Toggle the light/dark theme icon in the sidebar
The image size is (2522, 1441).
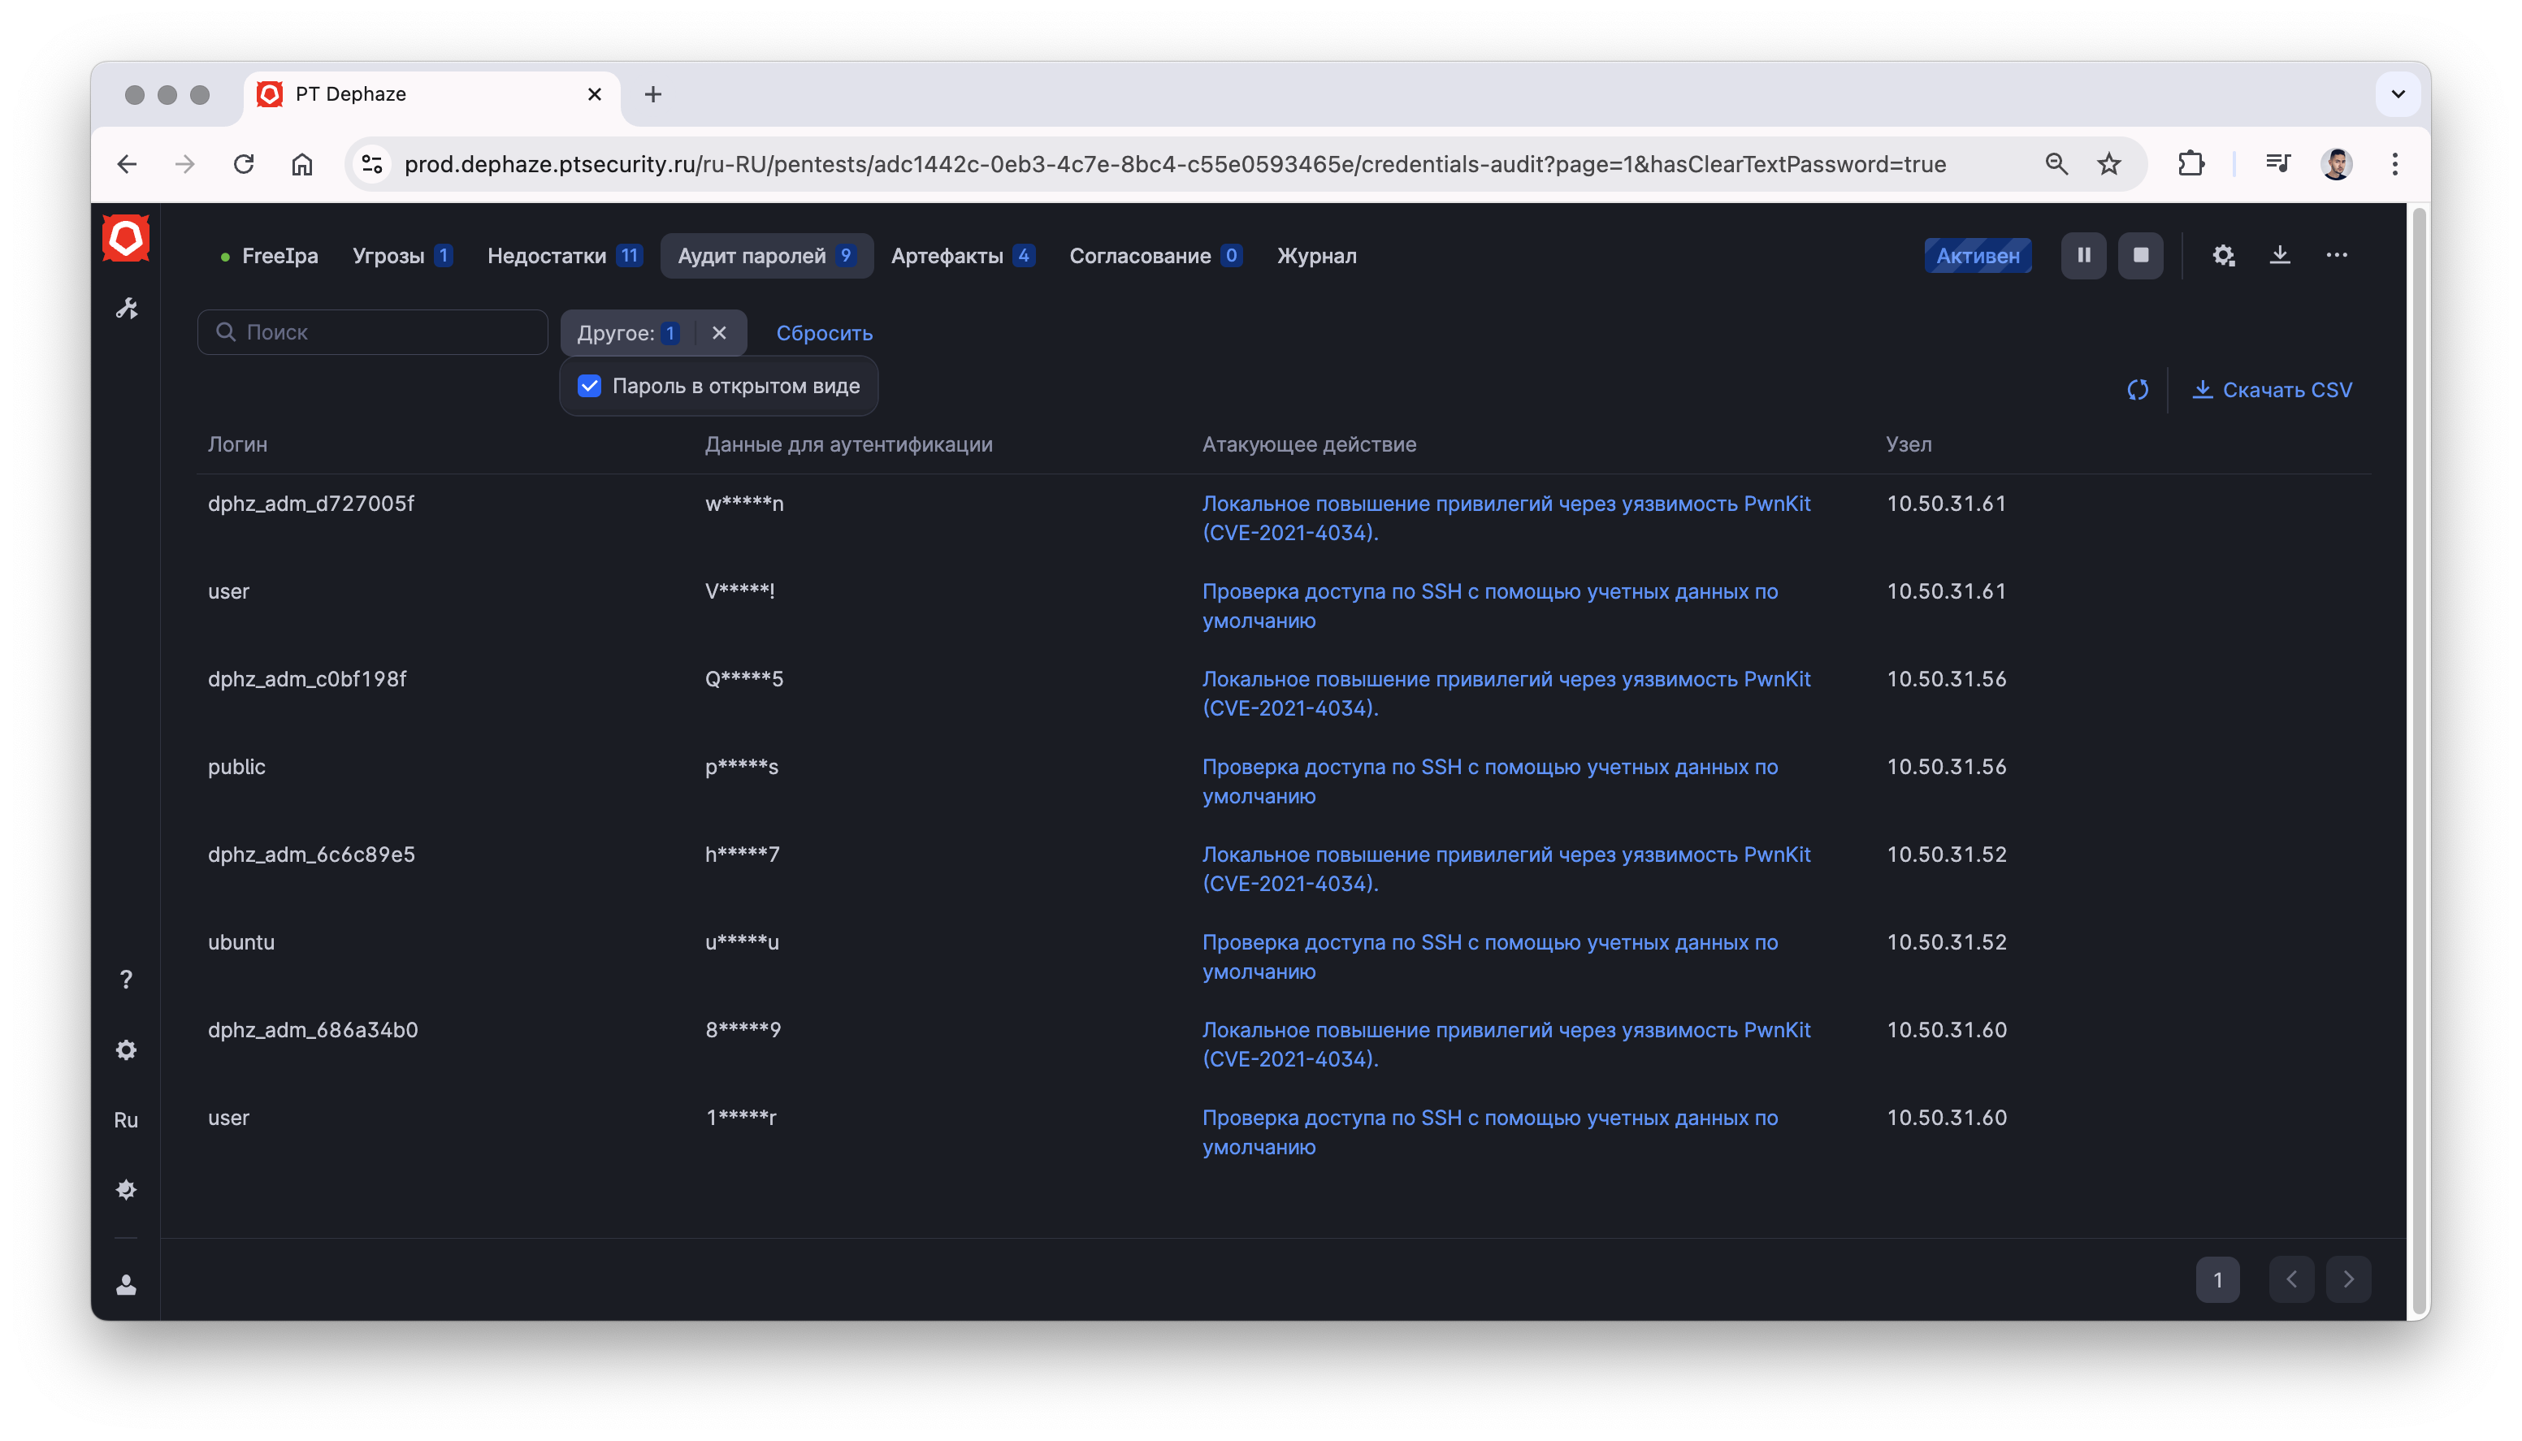tap(126, 1188)
